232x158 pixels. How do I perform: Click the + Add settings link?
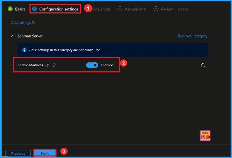point(19,23)
